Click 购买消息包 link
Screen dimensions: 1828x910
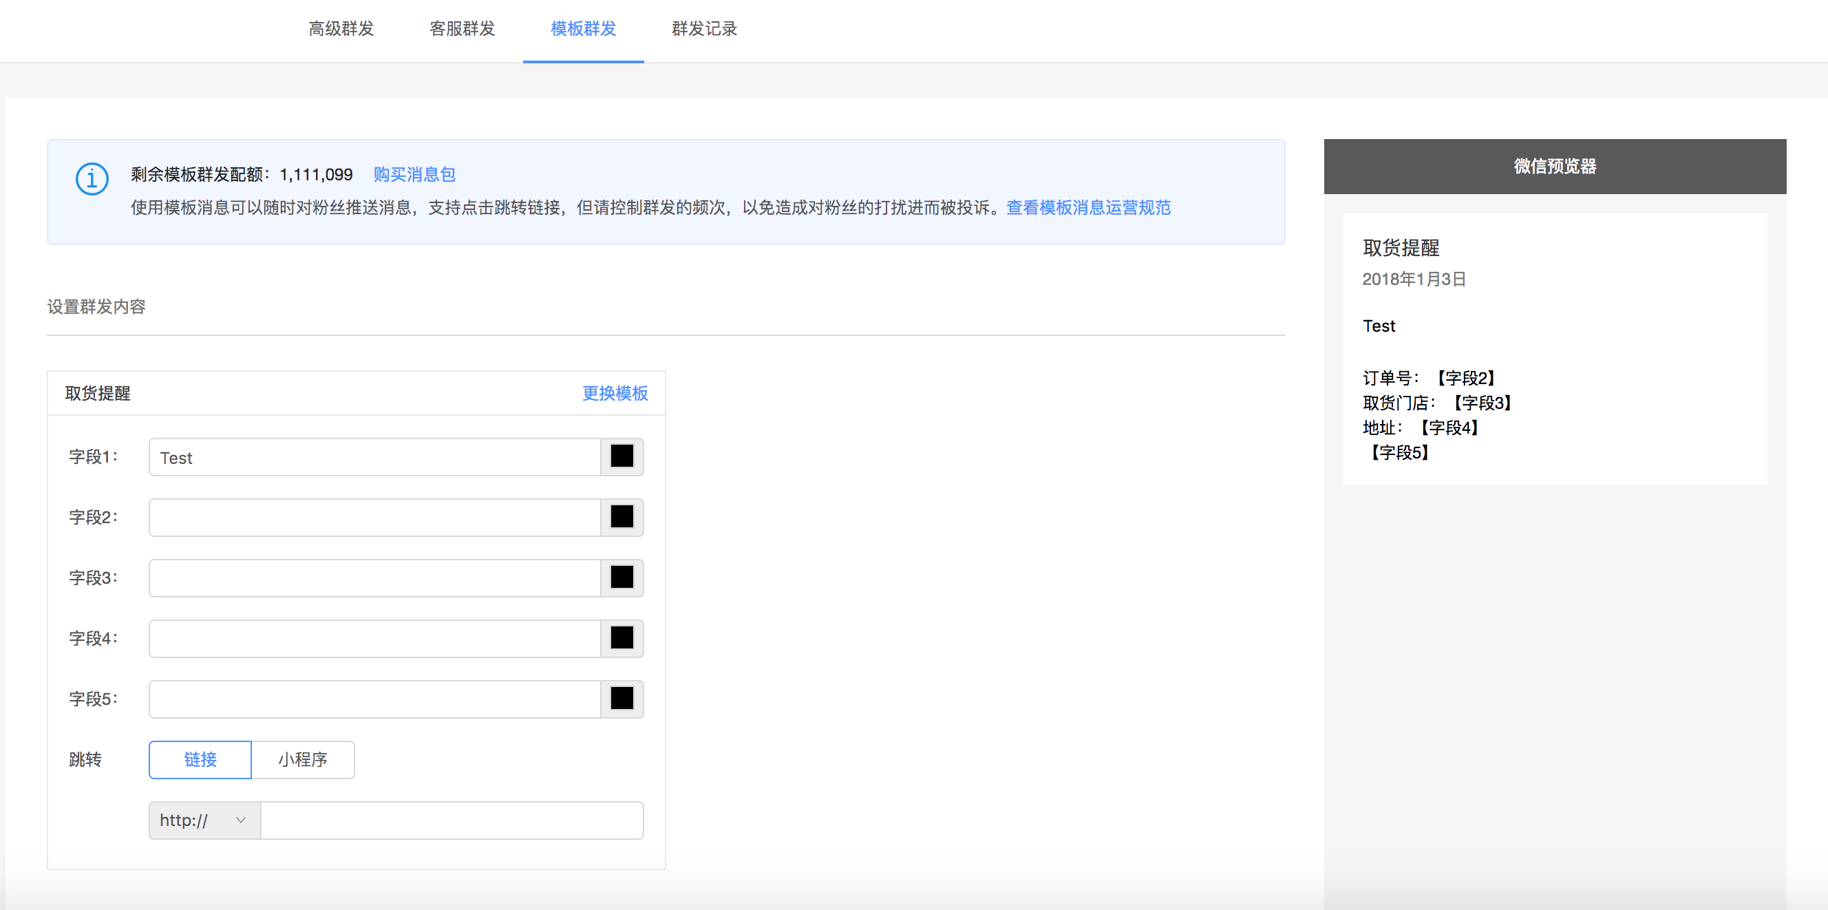pos(414,175)
